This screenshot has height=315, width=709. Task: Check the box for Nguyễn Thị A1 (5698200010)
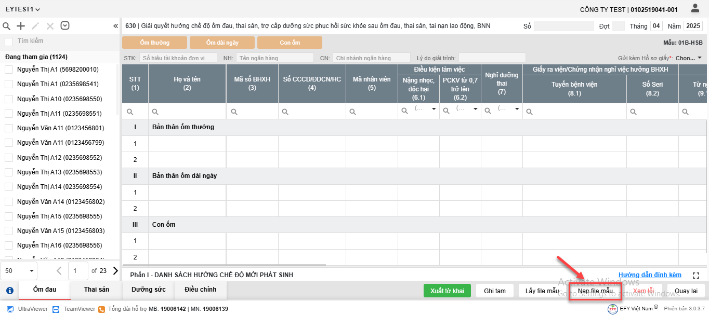click(9, 70)
